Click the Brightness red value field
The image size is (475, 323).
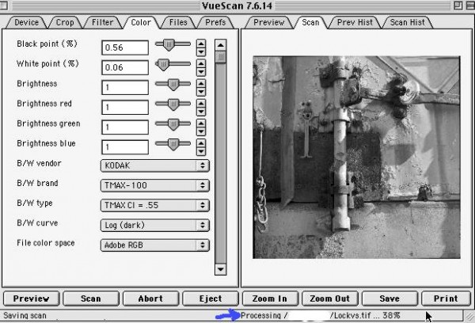point(125,107)
